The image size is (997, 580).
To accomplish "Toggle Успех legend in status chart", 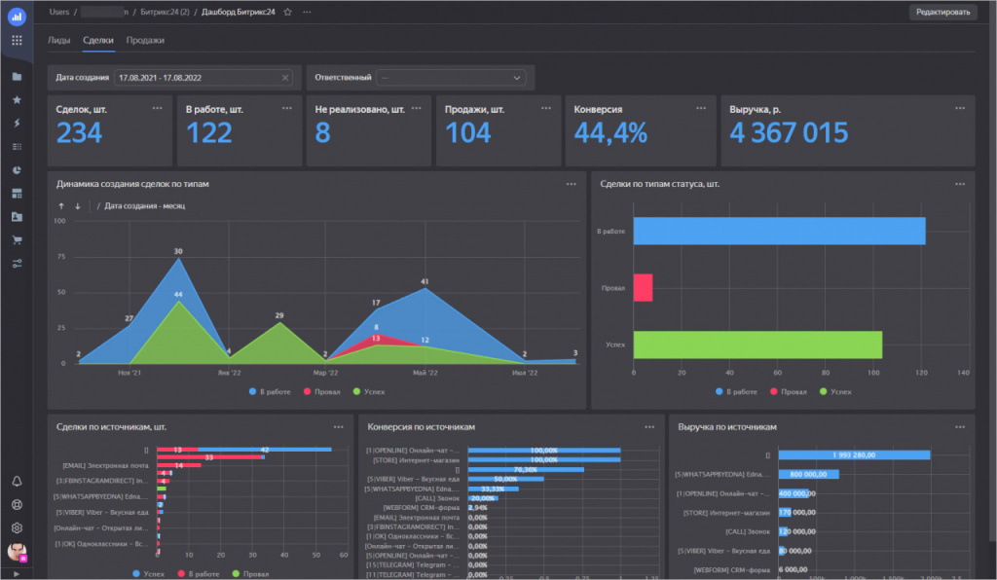I will pos(835,392).
